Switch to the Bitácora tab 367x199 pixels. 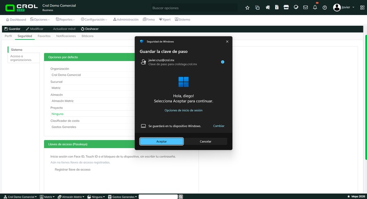(87, 36)
